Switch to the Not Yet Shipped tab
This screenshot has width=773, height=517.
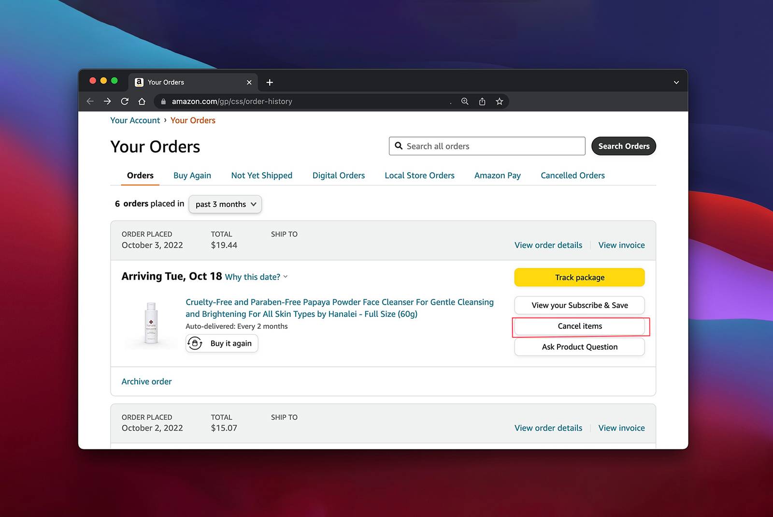261,176
